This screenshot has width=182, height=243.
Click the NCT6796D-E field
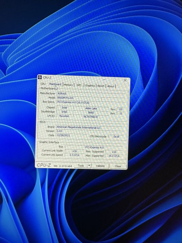pos(91,117)
